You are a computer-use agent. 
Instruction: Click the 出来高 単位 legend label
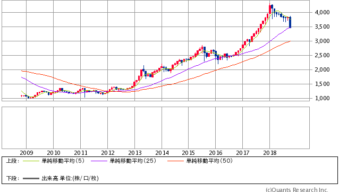(x=70, y=178)
